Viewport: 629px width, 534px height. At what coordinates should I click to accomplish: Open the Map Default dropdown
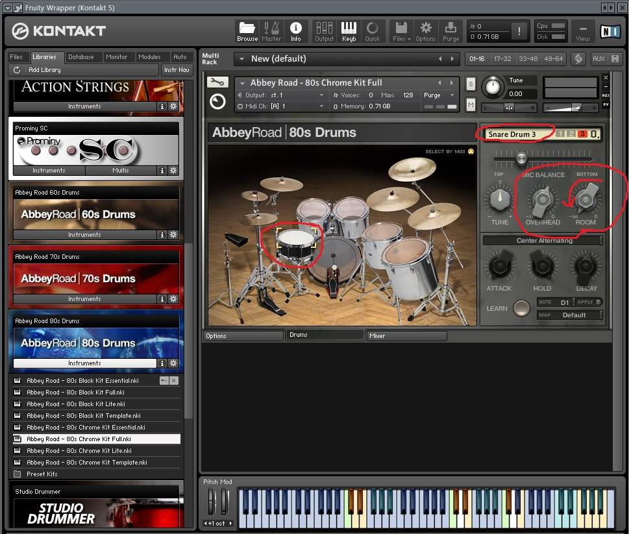[574, 315]
